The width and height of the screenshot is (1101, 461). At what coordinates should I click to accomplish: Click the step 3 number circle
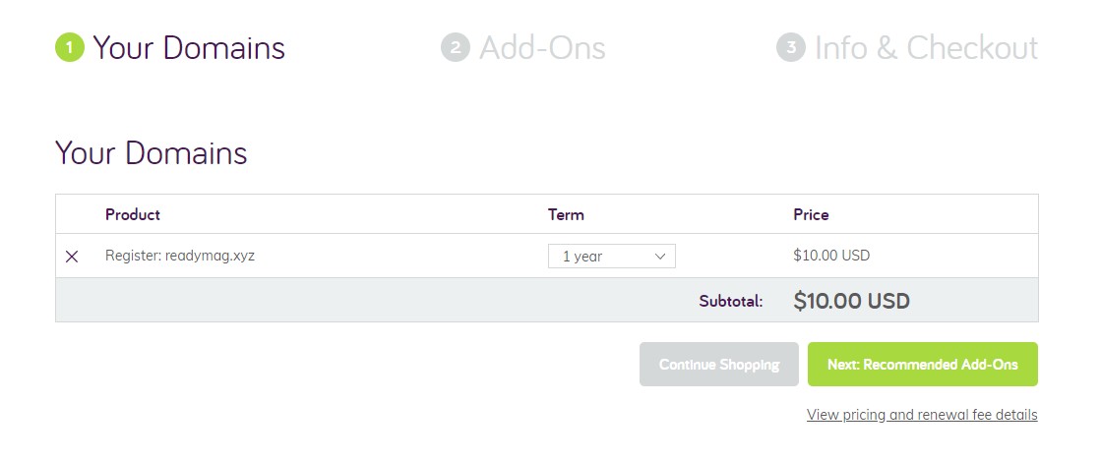(x=791, y=47)
